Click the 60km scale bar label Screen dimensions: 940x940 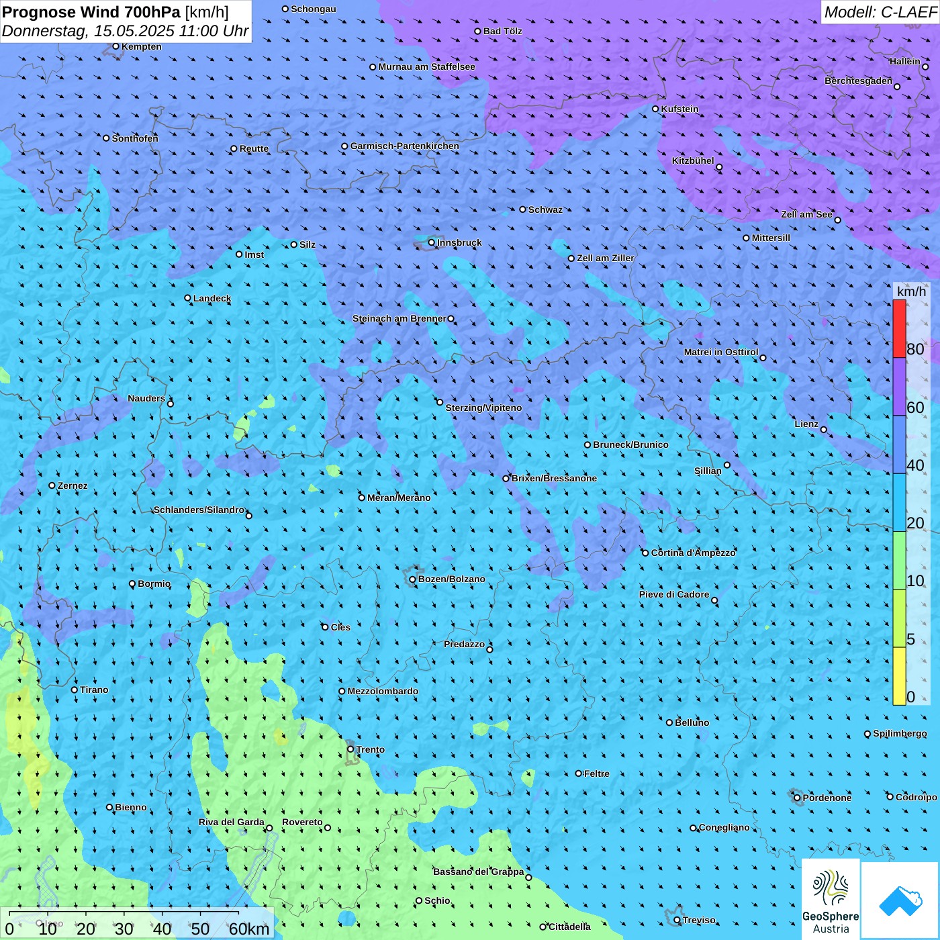click(248, 929)
